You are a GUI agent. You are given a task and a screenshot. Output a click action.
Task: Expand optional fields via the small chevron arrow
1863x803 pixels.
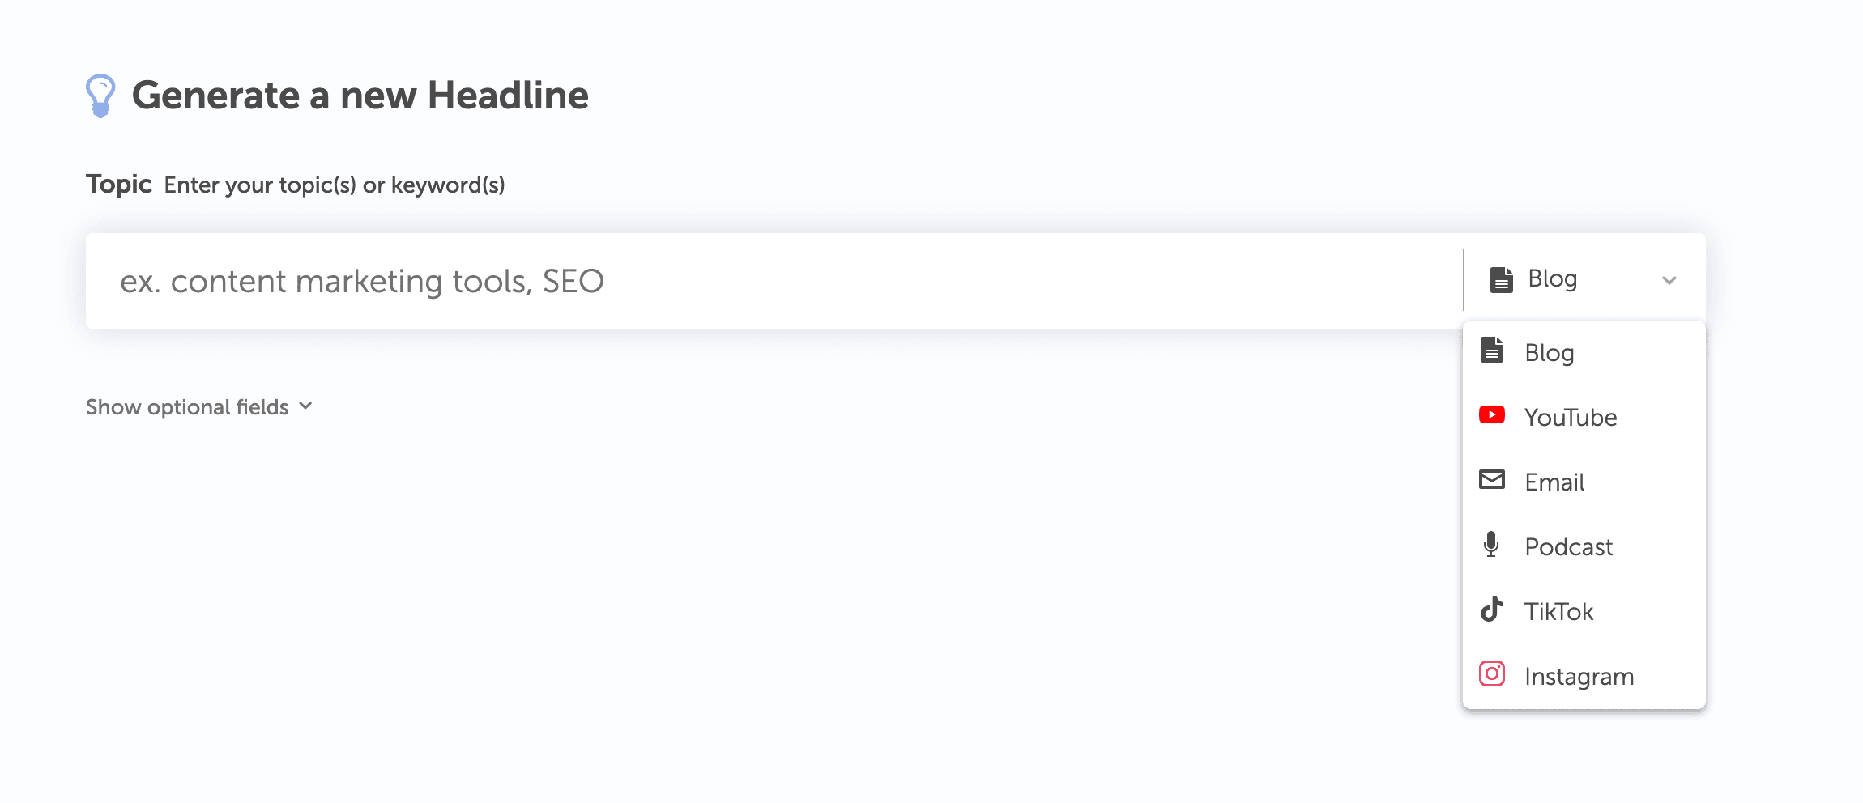pos(306,406)
